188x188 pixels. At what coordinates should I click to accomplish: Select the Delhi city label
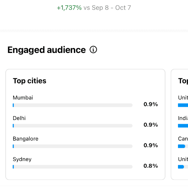click(19, 118)
